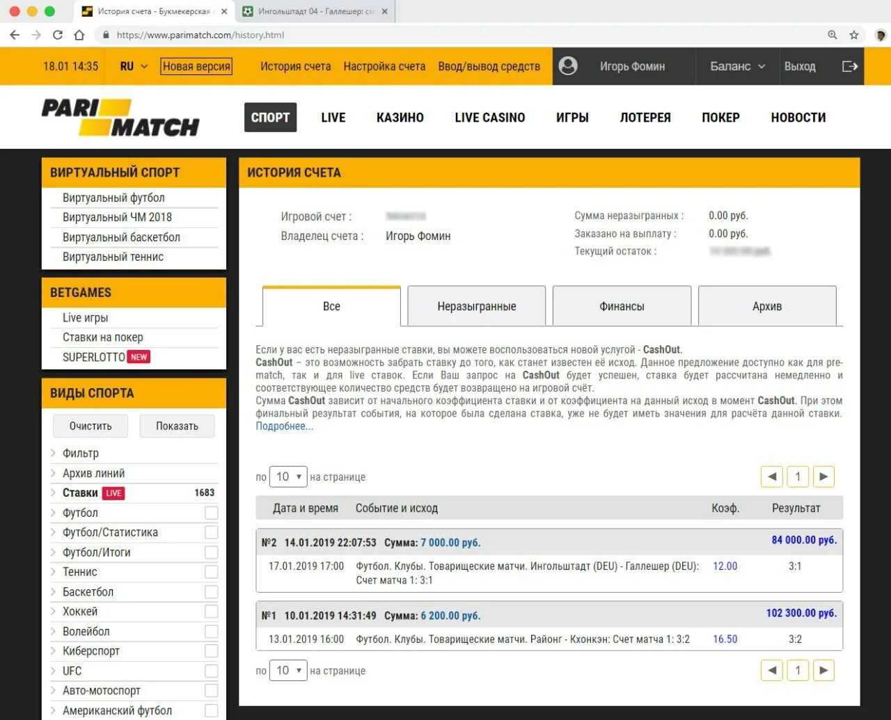
Task: Open the RU language dropdown
Action: [134, 66]
